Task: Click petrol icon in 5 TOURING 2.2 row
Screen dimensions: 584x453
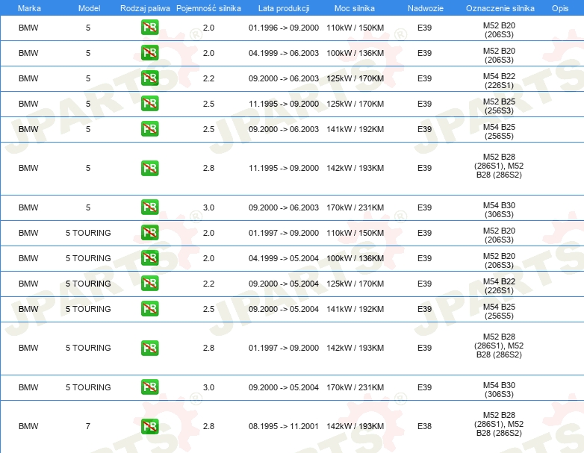Action: 149,284
